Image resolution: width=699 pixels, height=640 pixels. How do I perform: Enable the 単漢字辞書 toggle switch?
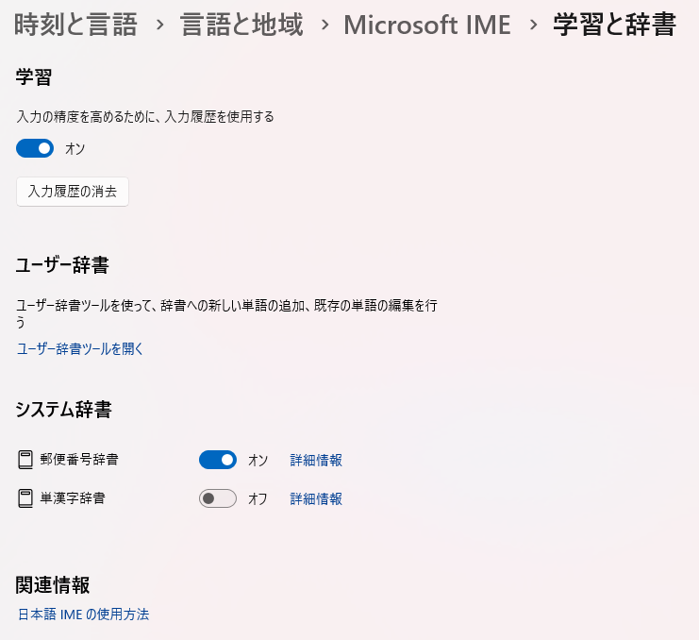(217, 498)
